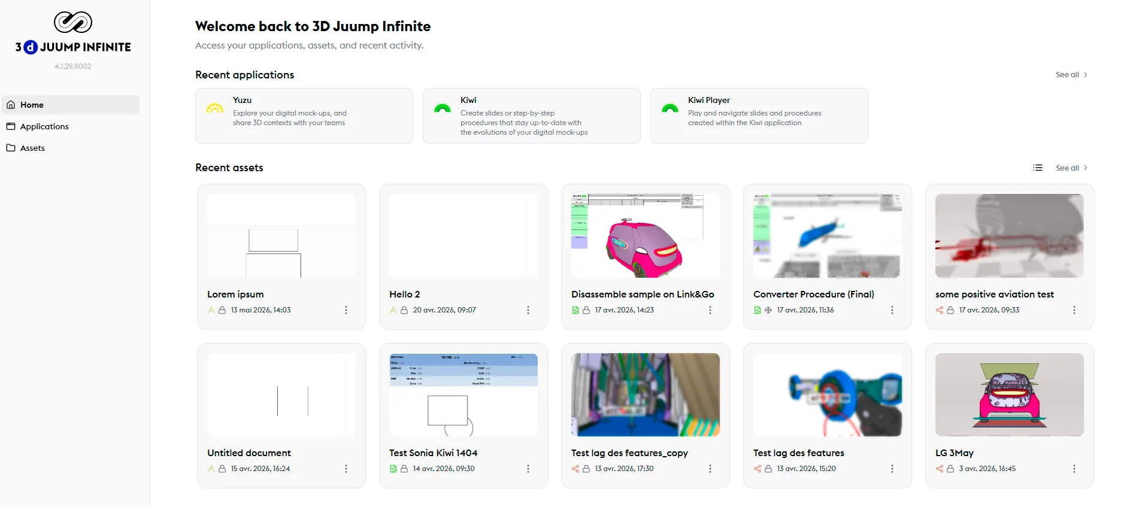Image resolution: width=1142 pixels, height=507 pixels.
Task: Click the lock icon on Lorem ipsum
Action: point(222,310)
